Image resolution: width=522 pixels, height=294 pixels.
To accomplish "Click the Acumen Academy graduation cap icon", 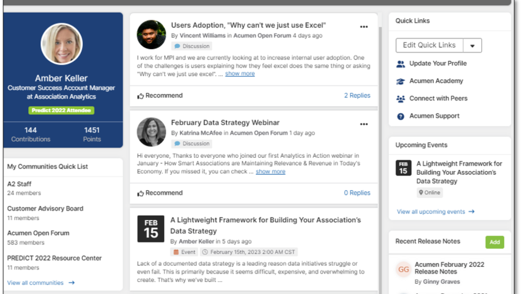I will pyautogui.click(x=400, y=81).
